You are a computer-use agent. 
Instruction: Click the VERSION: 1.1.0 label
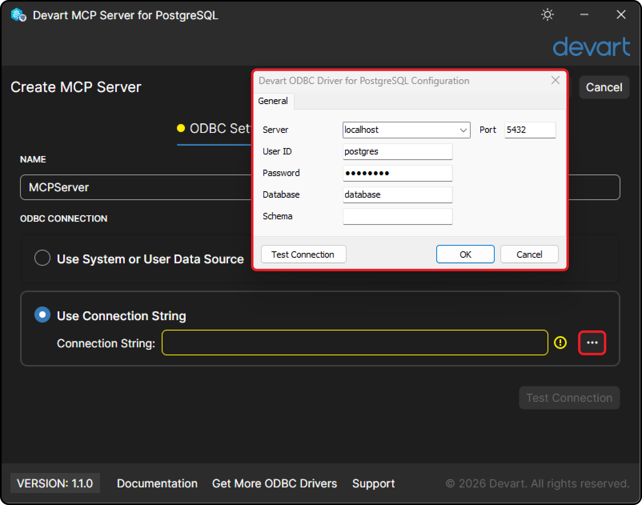coord(55,483)
